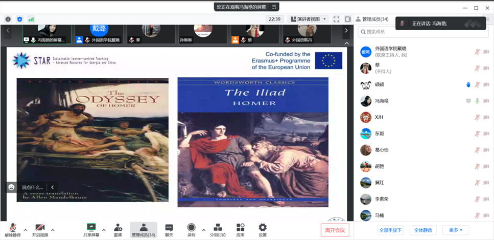Expand audio options arrow
Screen dimensions: 494x240
[26, 230]
